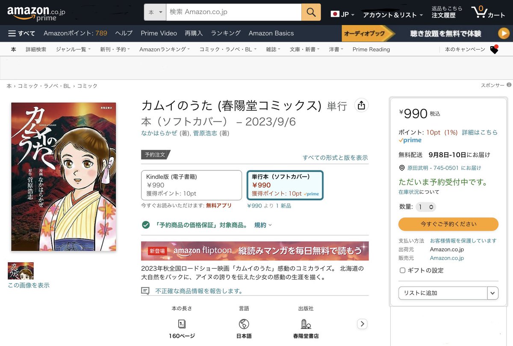Image resolution: width=513 pixels, height=346 pixels.
Task: Open the ランキング nav item
Action: pos(226,33)
